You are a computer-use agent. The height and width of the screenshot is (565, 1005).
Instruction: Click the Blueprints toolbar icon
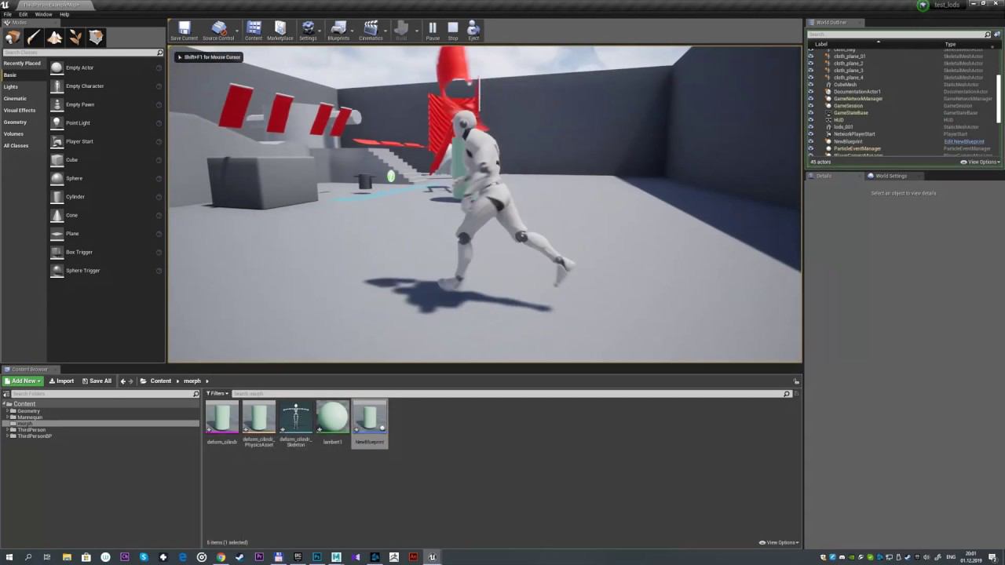point(338,31)
